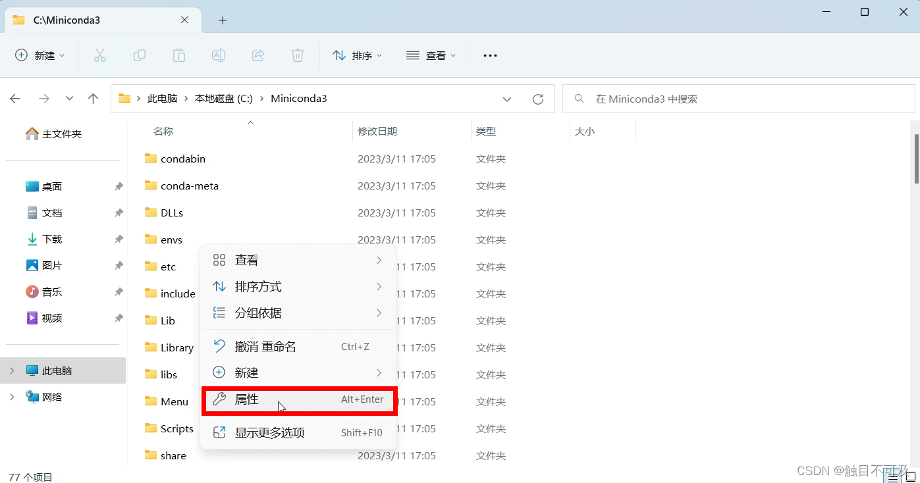
Task: Go forward with the right arrow
Action: click(44, 99)
